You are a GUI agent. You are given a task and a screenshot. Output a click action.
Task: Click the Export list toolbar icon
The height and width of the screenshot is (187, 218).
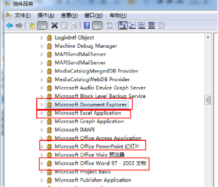click(x=110, y=26)
